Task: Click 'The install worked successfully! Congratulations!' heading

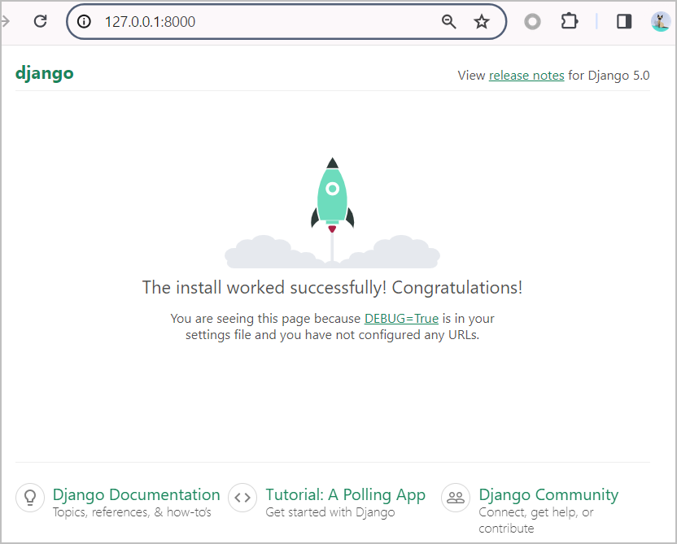Action: (333, 288)
